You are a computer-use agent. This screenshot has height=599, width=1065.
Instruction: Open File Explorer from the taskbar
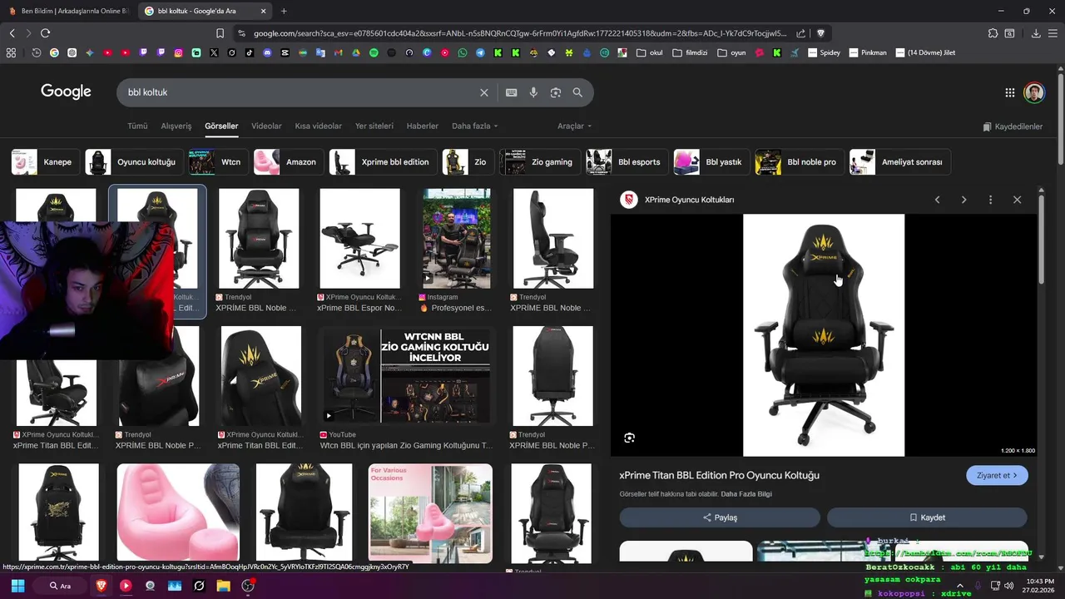pyautogui.click(x=223, y=586)
